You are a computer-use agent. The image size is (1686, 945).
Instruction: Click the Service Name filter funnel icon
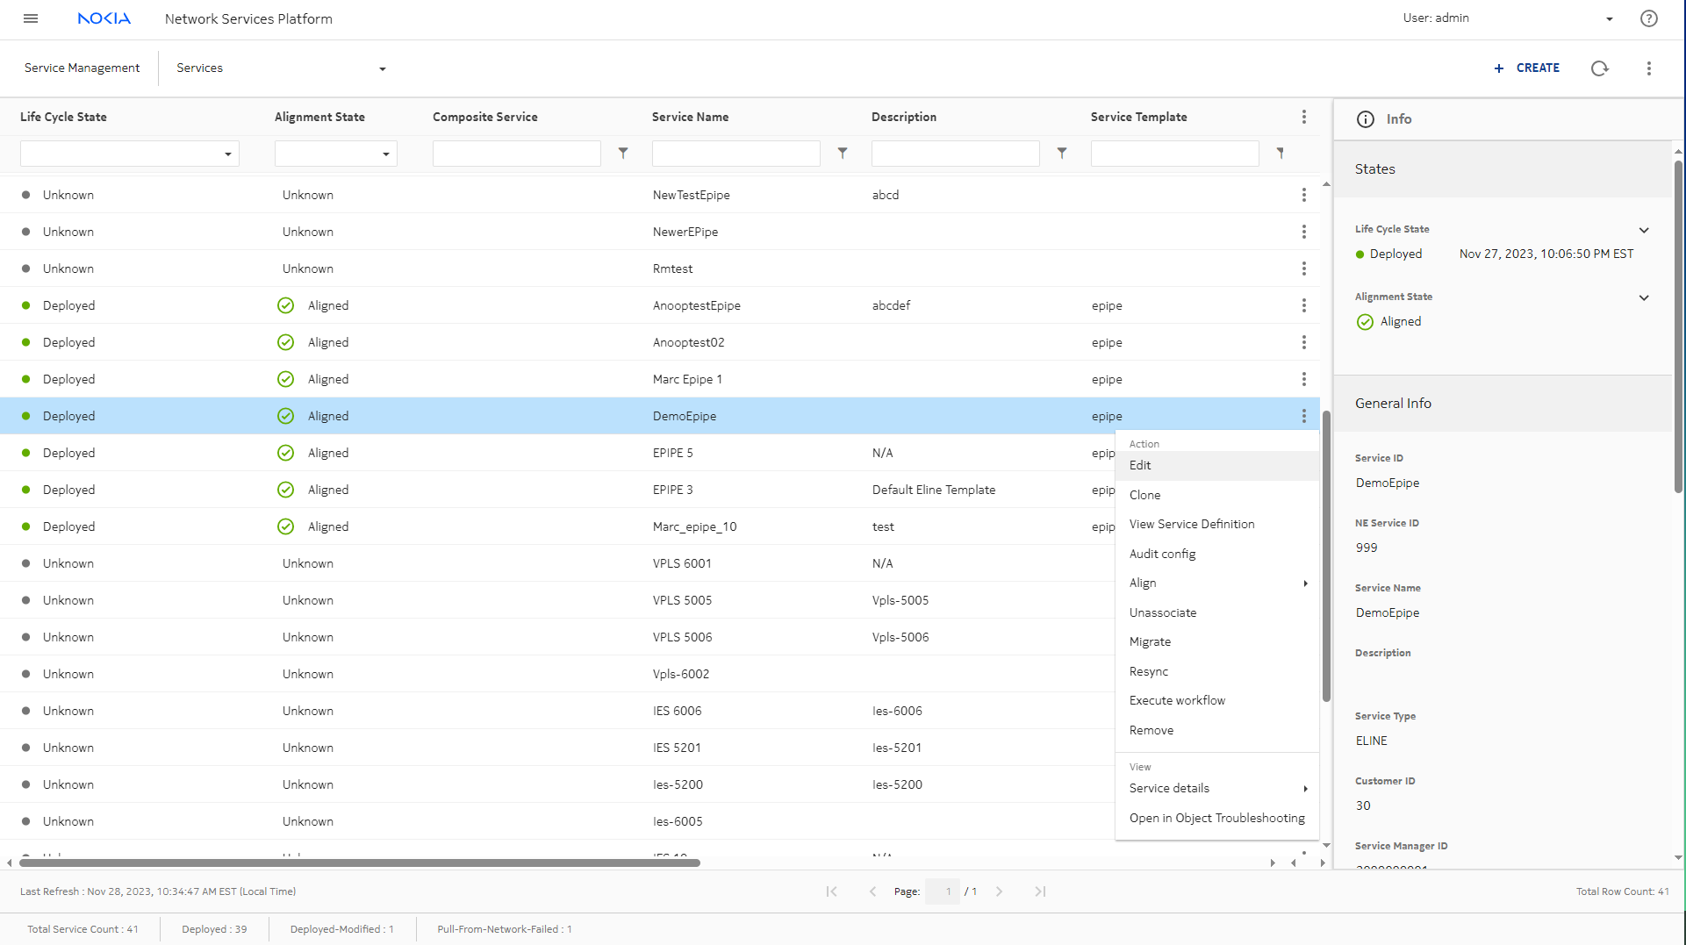(x=842, y=154)
